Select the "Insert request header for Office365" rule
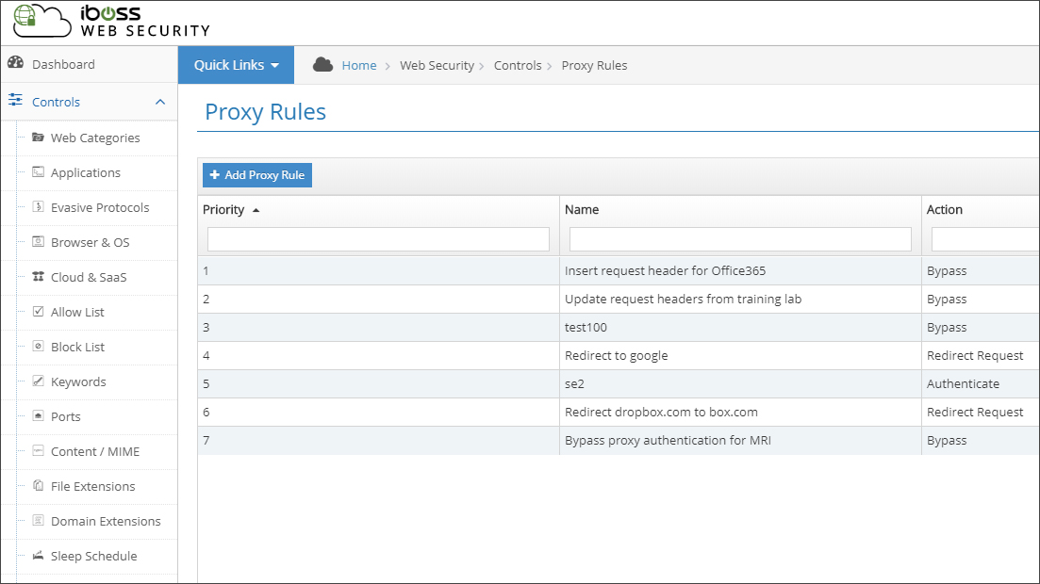Viewport: 1040px width, 584px height. pyautogui.click(x=665, y=270)
